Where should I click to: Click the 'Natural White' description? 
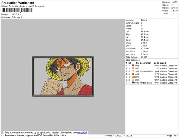tap(146, 71)
